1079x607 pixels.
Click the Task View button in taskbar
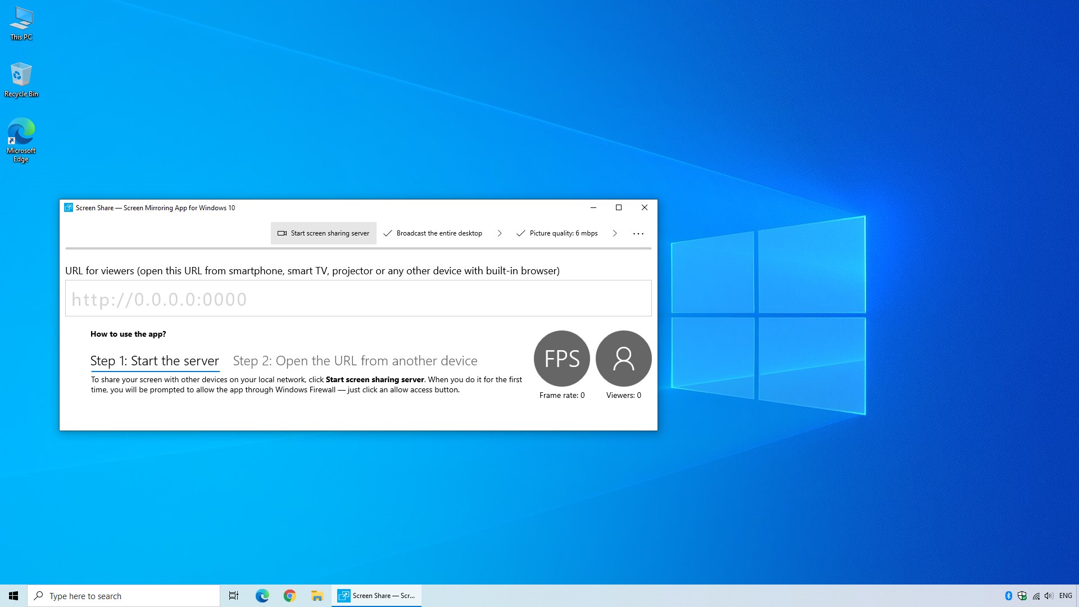tap(233, 595)
